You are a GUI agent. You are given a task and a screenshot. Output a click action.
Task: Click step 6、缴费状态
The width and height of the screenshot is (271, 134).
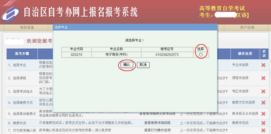(17, 123)
